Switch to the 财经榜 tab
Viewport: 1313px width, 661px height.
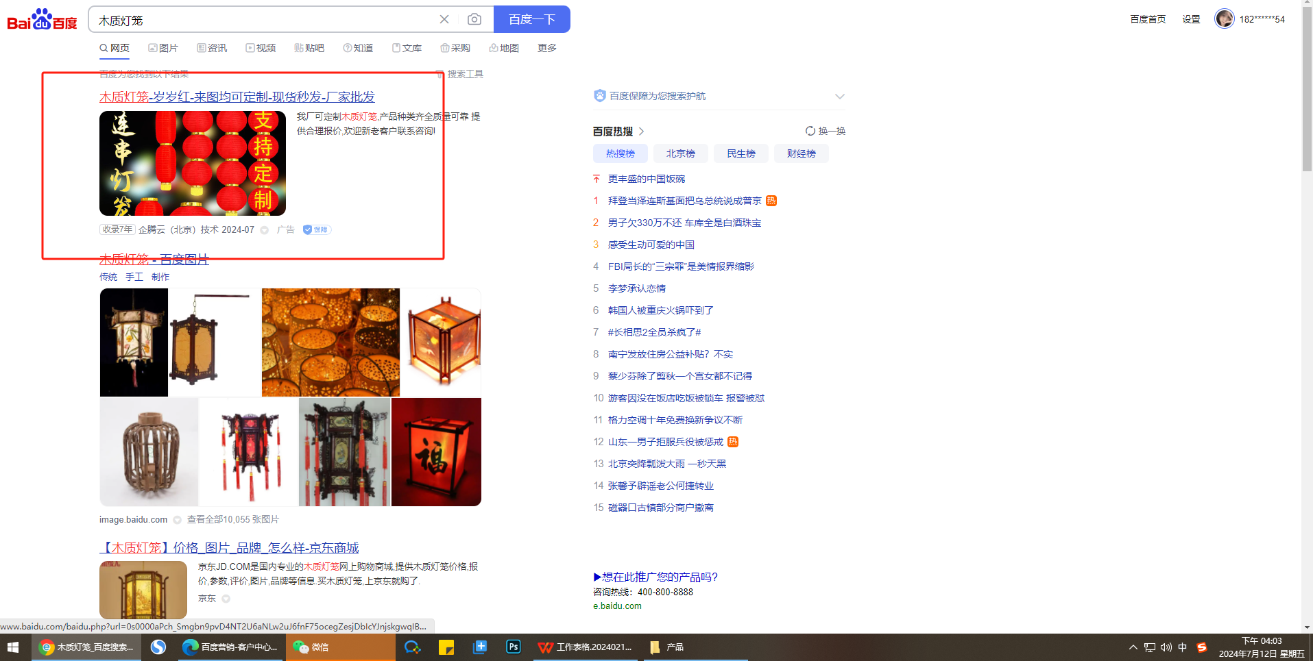pos(802,153)
